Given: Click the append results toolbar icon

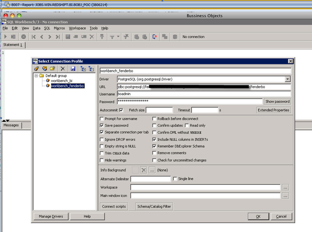Looking at the screenshot, I should click(164, 36).
